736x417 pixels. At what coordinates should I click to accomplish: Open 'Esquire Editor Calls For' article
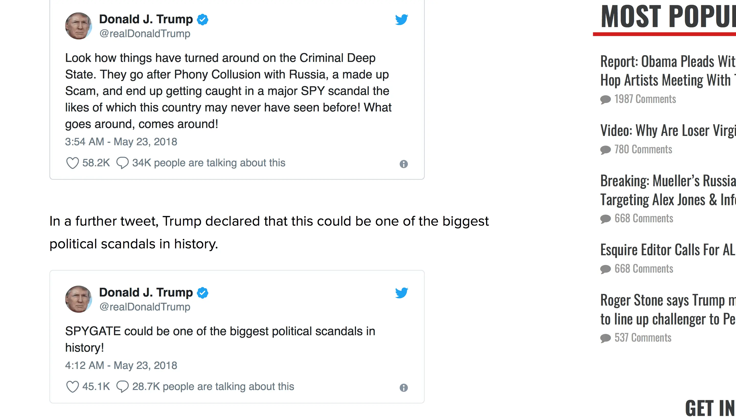pos(667,250)
